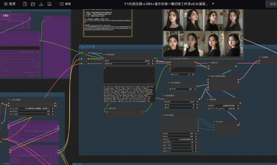277x165 pixels.
Task: Click the clip_l text field above guidance
Action: pos(183,70)
